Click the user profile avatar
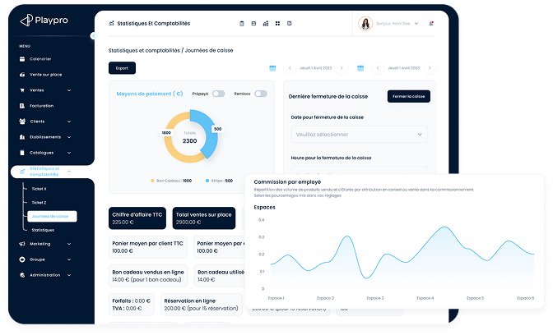Screen dimensions: 553x335 (365, 24)
